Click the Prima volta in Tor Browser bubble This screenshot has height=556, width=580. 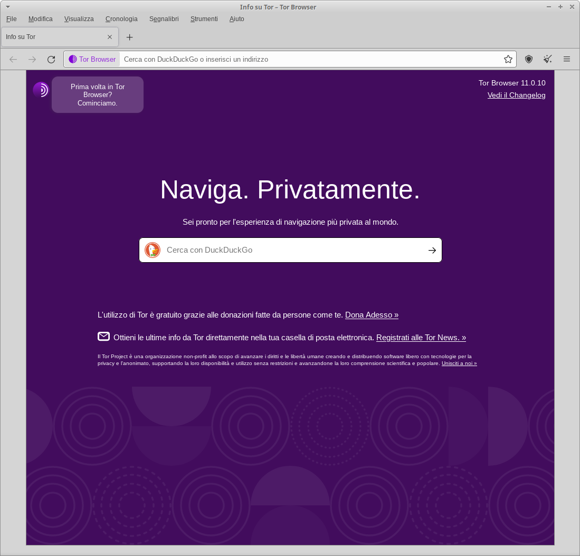click(98, 95)
